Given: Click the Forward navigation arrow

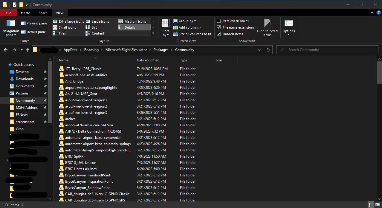Looking at the screenshot, I should click(14, 50).
